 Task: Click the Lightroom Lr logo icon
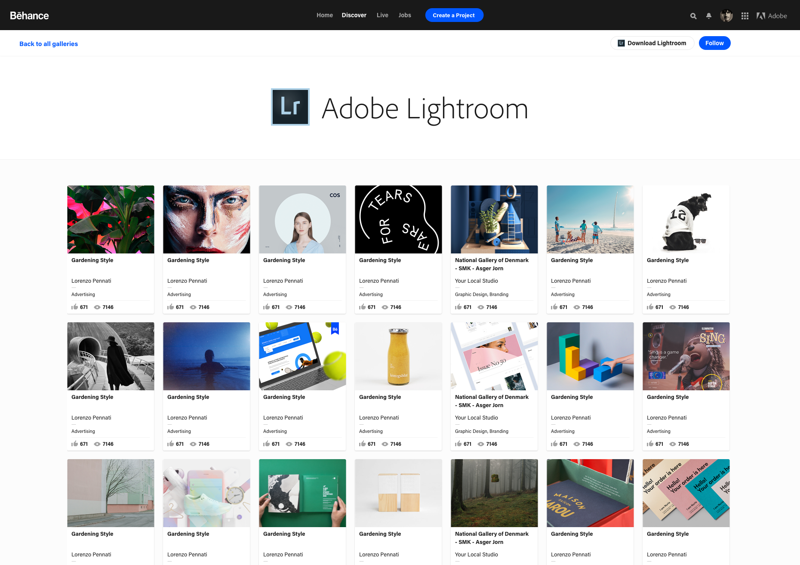(290, 107)
